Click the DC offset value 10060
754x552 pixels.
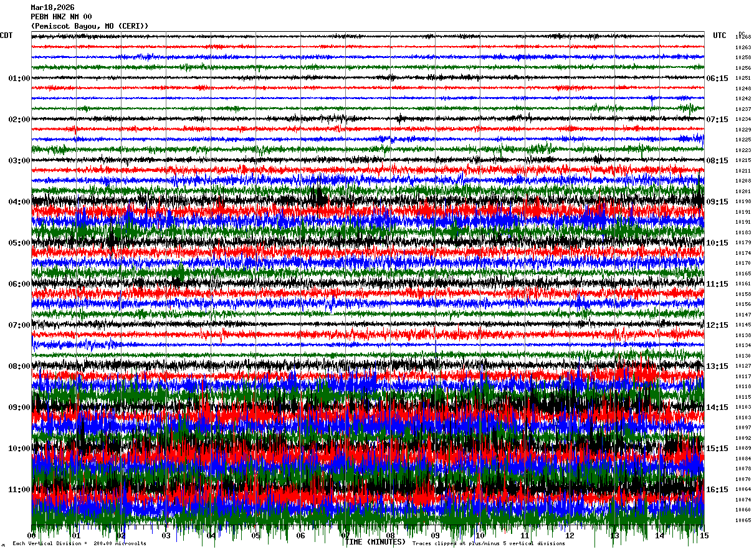point(743,510)
